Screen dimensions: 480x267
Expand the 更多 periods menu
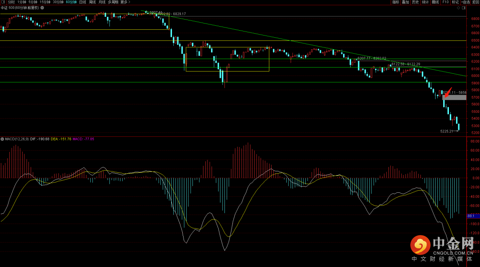[x=124, y=2]
